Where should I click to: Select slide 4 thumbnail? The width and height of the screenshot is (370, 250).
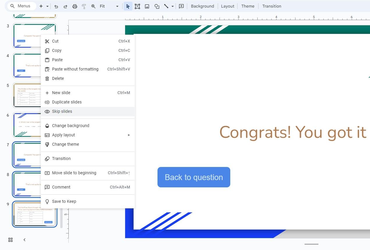pos(27,66)
